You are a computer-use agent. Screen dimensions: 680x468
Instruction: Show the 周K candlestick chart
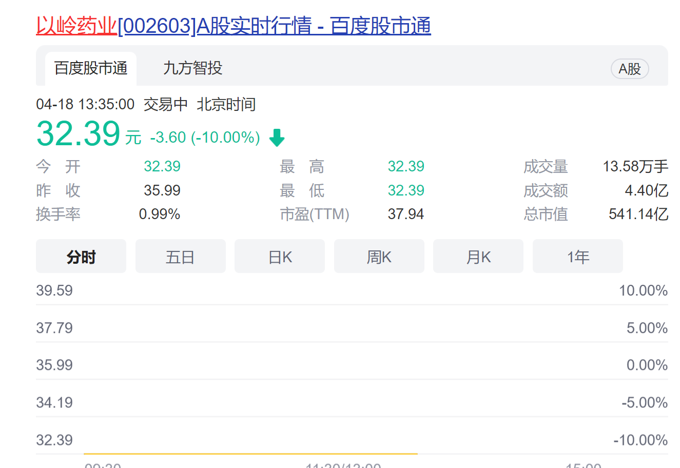coord(379,257)
